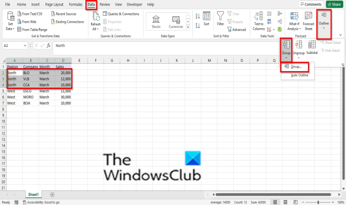Switch to Page Break Preview

[x=296, y=202]
